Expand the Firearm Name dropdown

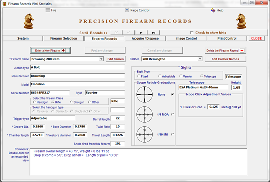point(101,59)
